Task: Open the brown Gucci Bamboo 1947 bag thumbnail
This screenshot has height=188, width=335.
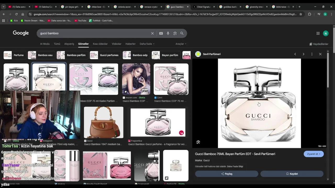Action: 104,122
